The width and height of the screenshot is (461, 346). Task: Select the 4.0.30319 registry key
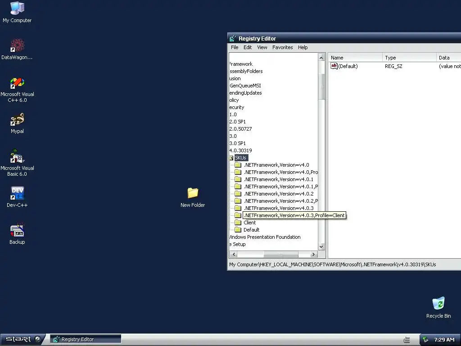pyautogui.click(x=240, y=150)
